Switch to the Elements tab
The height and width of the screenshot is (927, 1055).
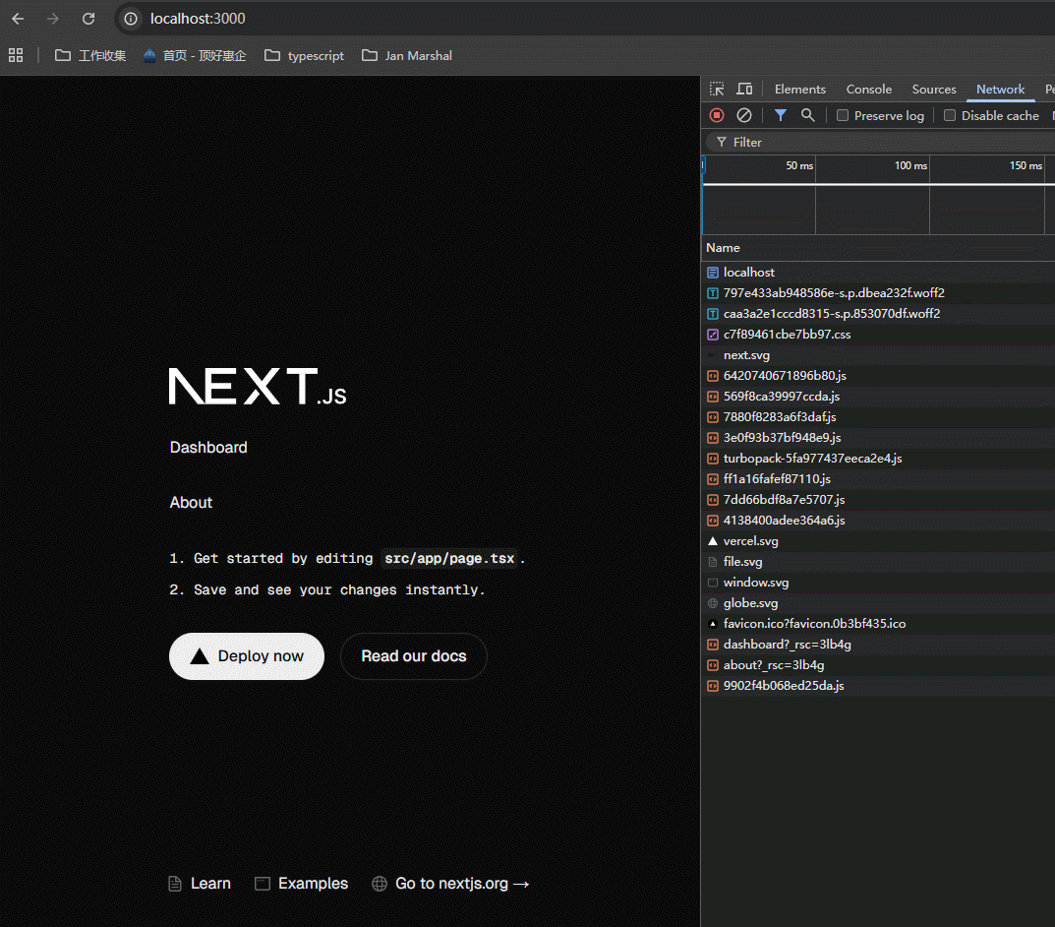[799, 89]
